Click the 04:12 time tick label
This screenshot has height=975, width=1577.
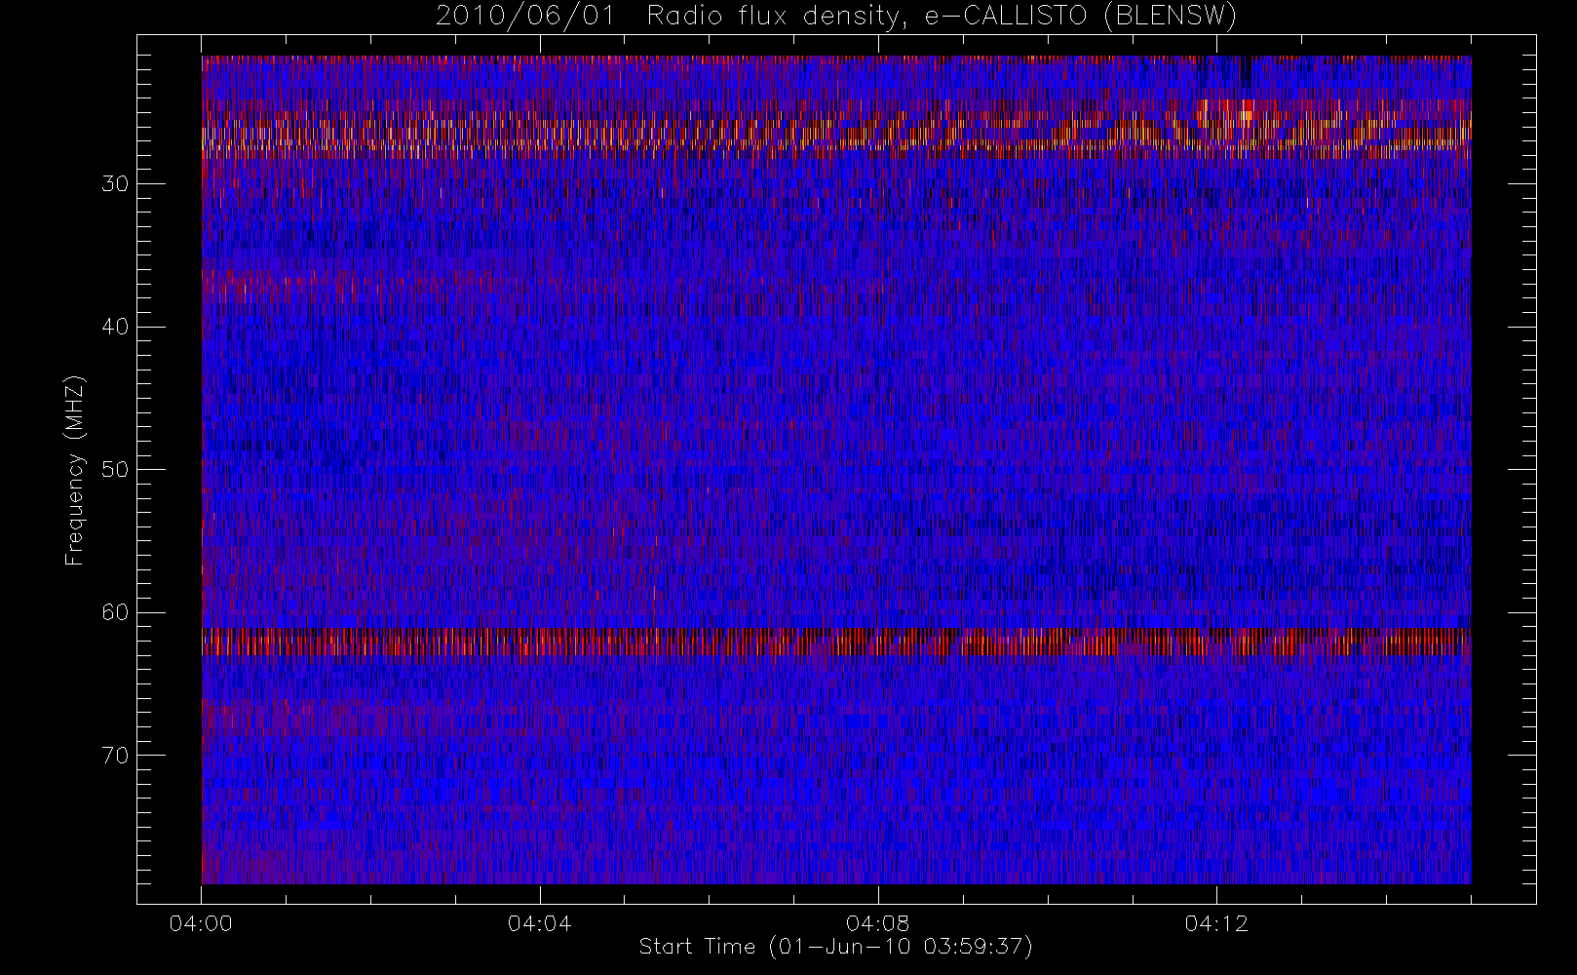tap(1216, 923)
